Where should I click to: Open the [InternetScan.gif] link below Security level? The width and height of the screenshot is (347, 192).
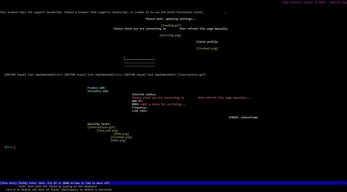tap(101, 127)
